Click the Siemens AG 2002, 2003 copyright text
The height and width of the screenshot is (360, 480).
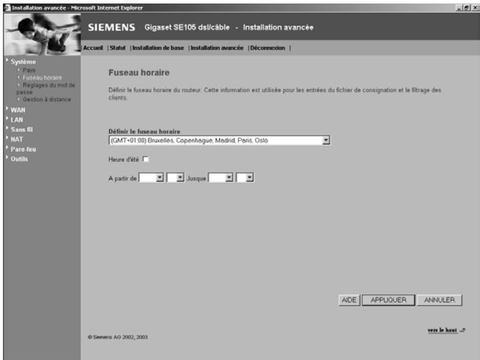[x=117, y=337]
